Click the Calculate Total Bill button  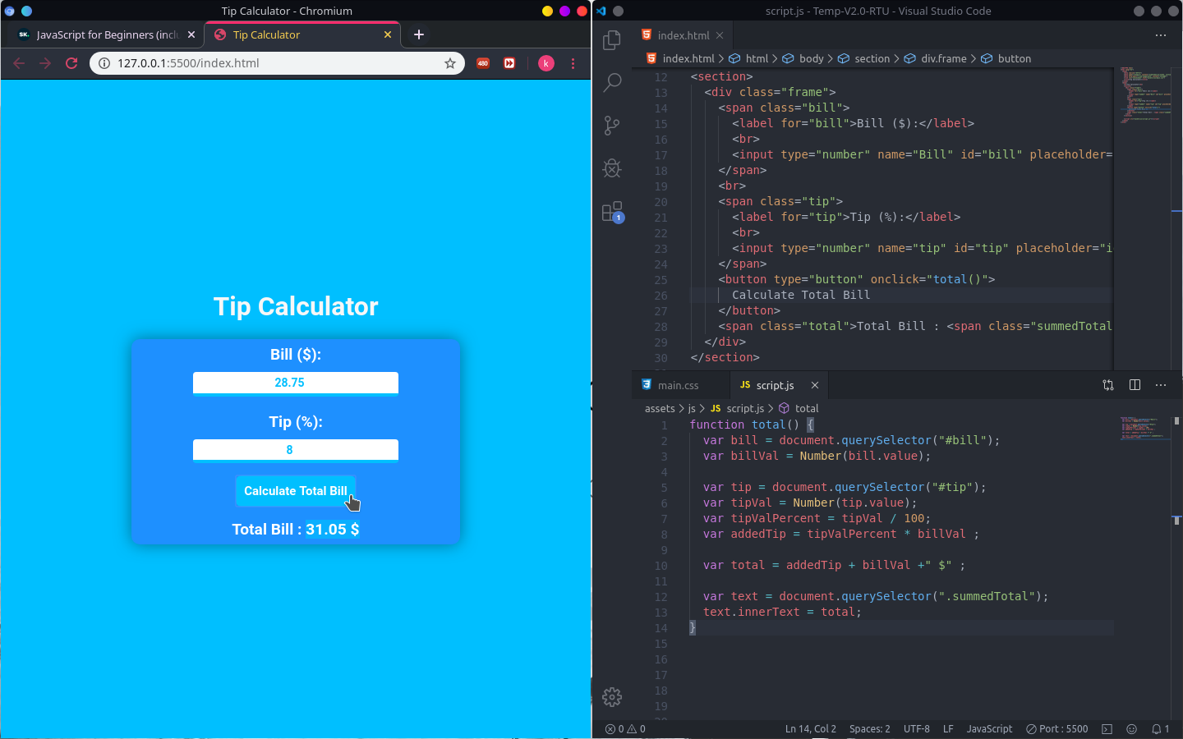point(296,491)
